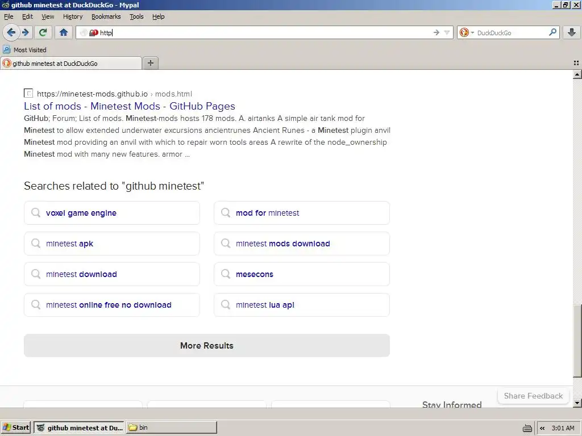Screen dimensions: 582x436
Task: Search related: voxel game engine
Action: click(x=112, y=213)
